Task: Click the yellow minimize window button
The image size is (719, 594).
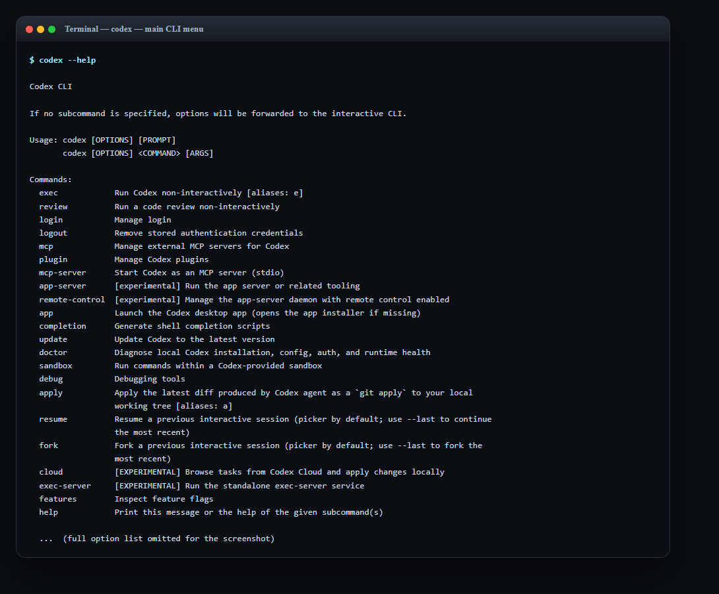Action: pos(40,29)
